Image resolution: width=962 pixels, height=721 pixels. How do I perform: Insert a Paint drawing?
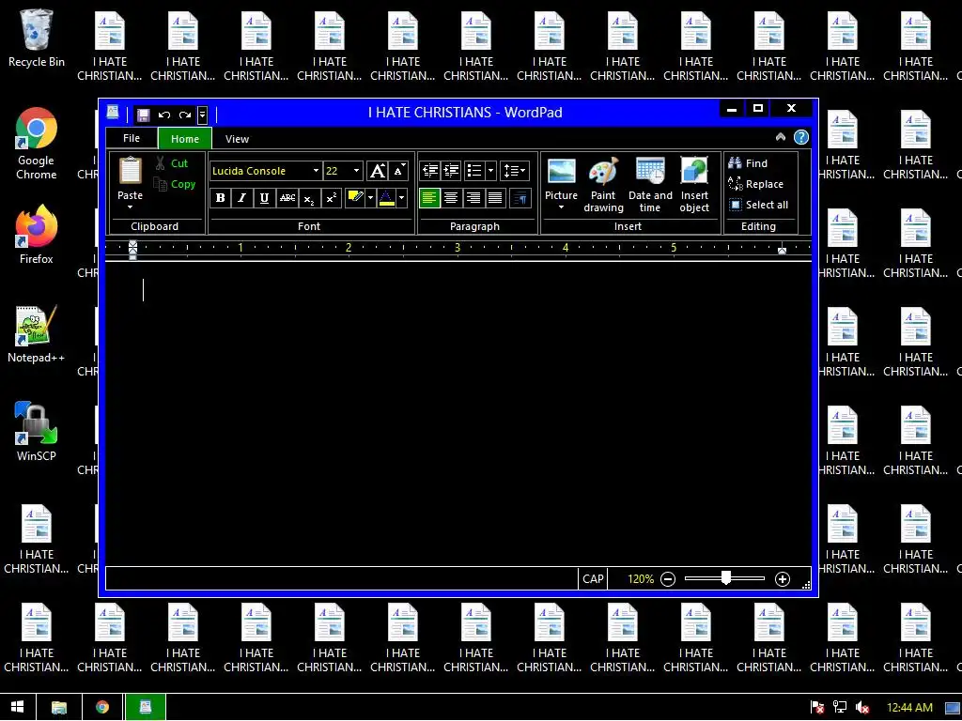[603, 172]
